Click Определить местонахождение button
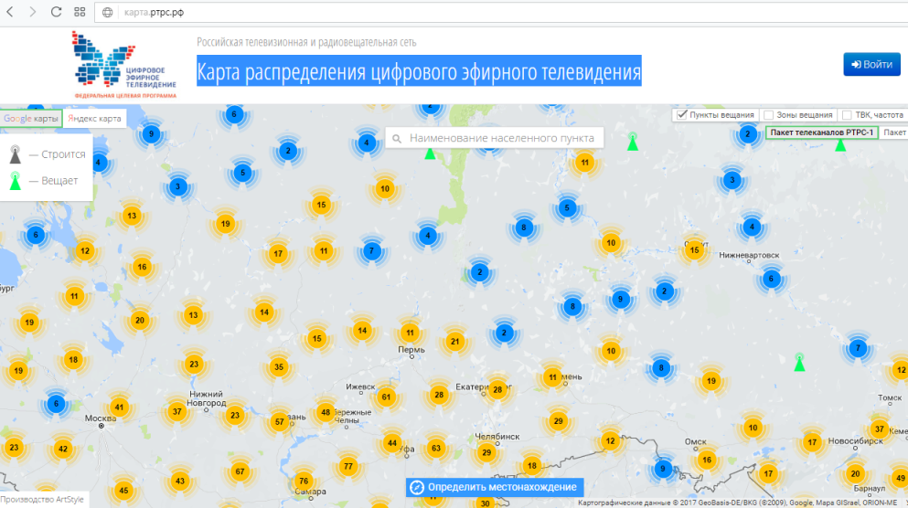This screenshot has width=908, height=508. click(494, 487)
